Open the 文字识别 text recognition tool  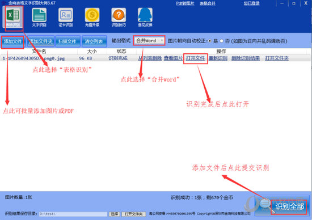pos(39,18)
